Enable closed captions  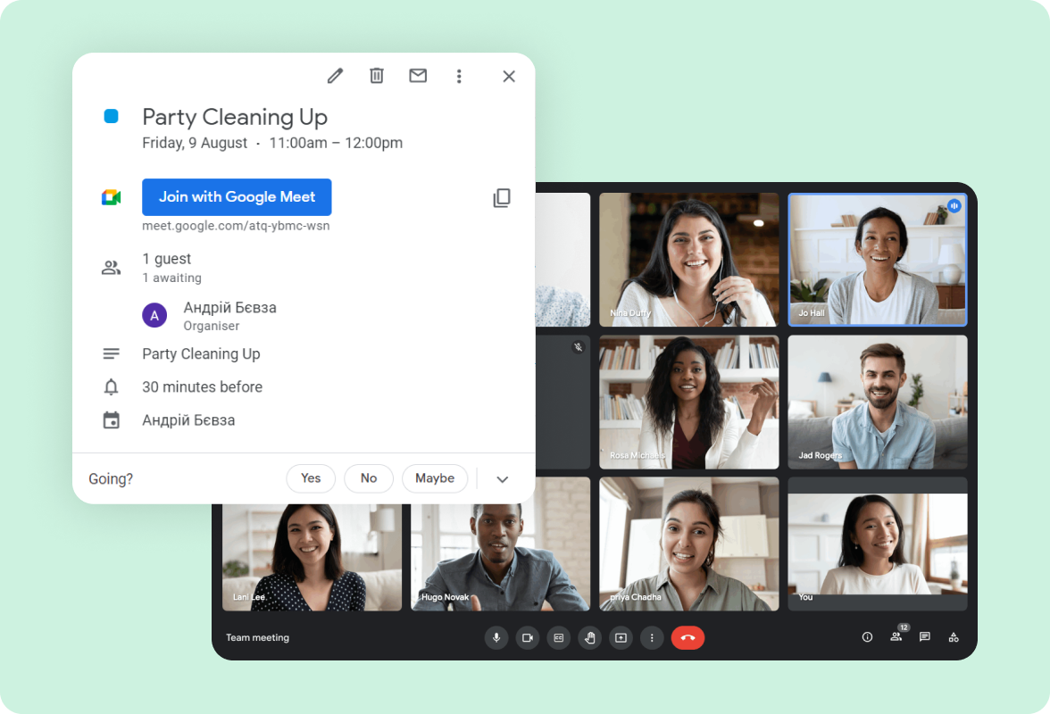click(x=558, y=637)
